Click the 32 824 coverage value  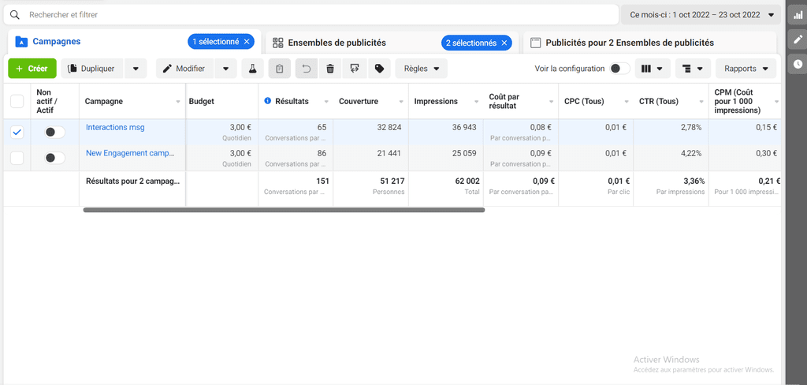click(x=388, y=127)
